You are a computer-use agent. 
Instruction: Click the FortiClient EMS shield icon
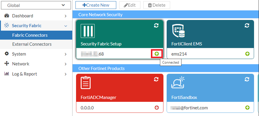pyautogui.click(x=178, y=31)
